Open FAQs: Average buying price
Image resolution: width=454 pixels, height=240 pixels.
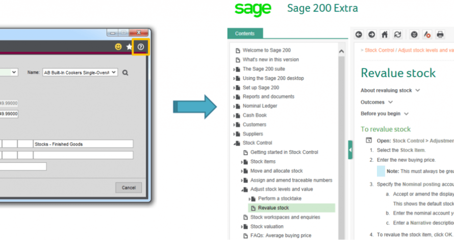click(281, 235)
